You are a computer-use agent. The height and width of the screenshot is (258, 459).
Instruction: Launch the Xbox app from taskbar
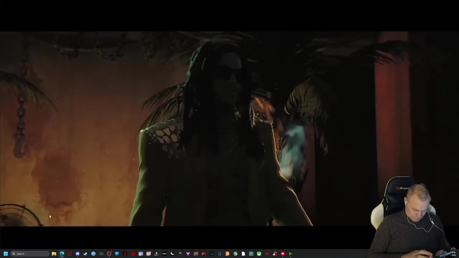pyautogui.click(x=259, y=254)
